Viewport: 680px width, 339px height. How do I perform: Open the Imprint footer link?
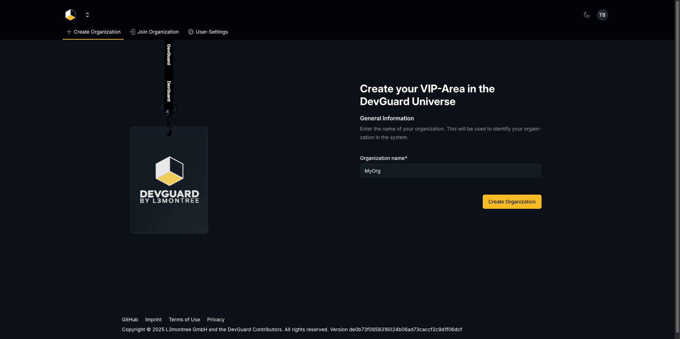(153, 320)
